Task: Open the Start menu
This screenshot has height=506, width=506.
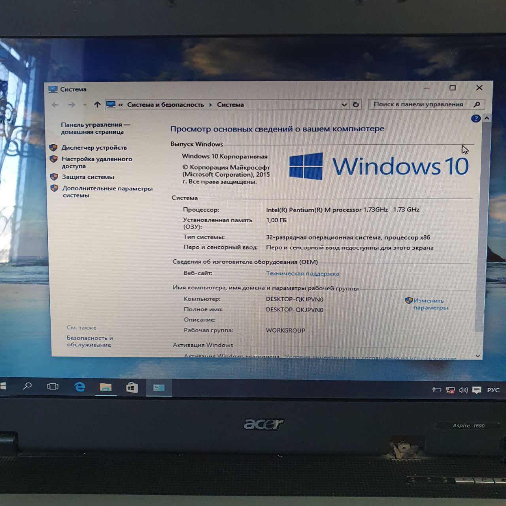Action: pos(2,386)
